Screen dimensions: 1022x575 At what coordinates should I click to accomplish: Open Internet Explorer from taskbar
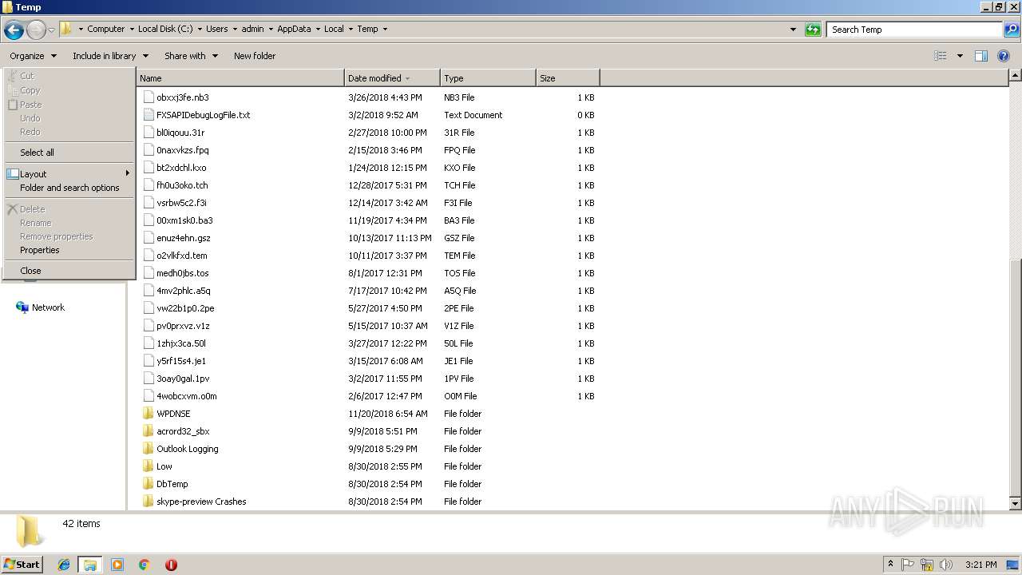(x=64, y=565)
